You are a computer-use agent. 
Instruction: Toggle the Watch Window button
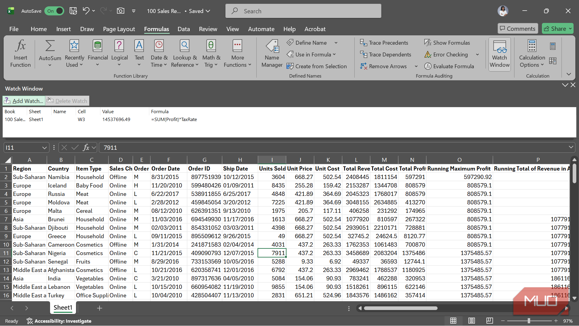499,54
